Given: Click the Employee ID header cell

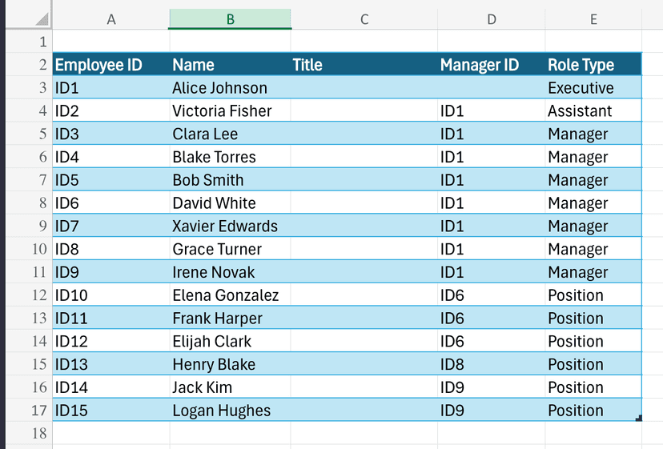Looking at the screenshot, I should click(110, 66).
